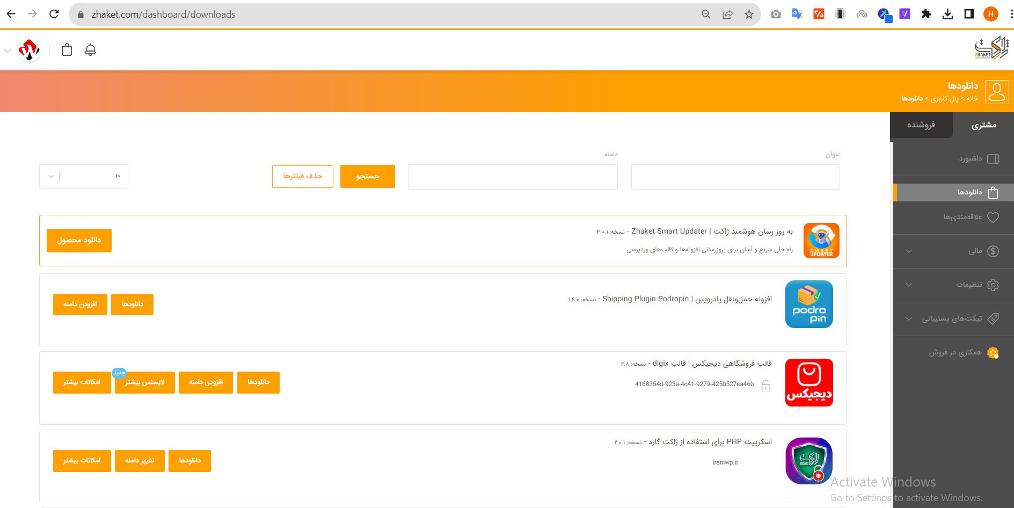Open the Google Translate extension
The image size is (1014, 508).
click(797, 14)
